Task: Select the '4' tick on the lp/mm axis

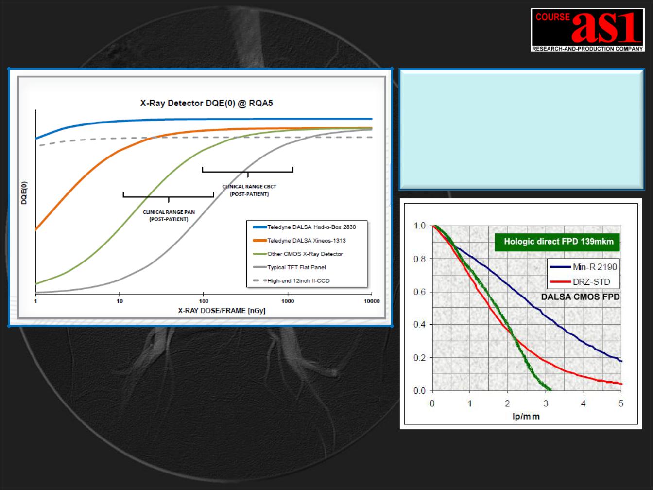Action: pos(584,403)
